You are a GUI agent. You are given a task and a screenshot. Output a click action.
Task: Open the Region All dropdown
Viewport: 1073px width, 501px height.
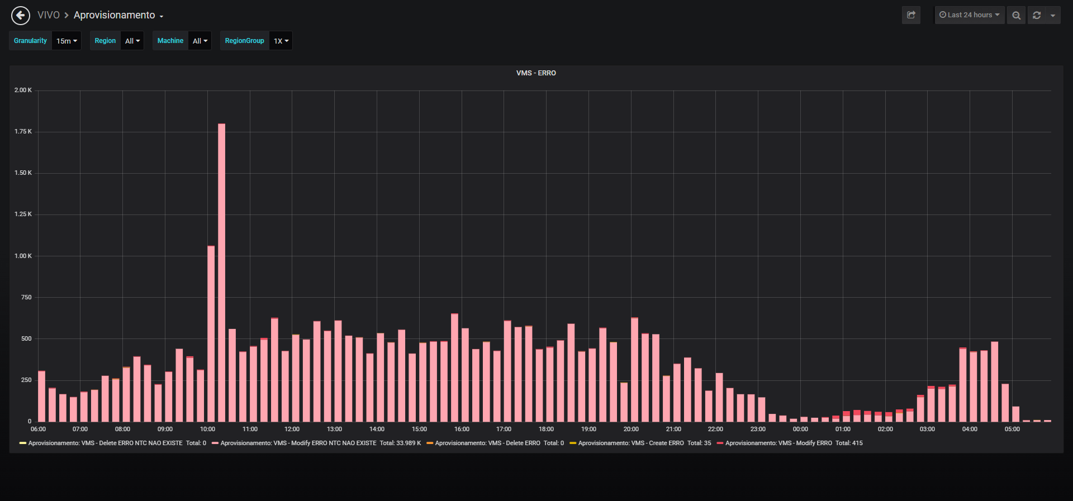132,41
